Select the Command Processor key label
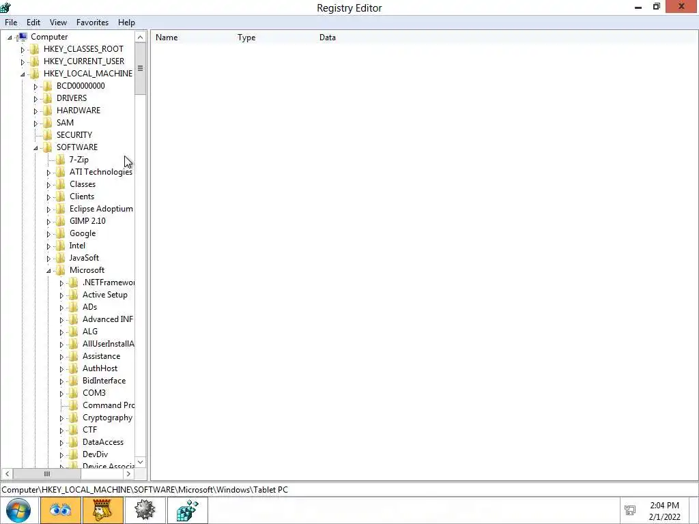This screenshot has height=524, width=699. tap(109, 405)
